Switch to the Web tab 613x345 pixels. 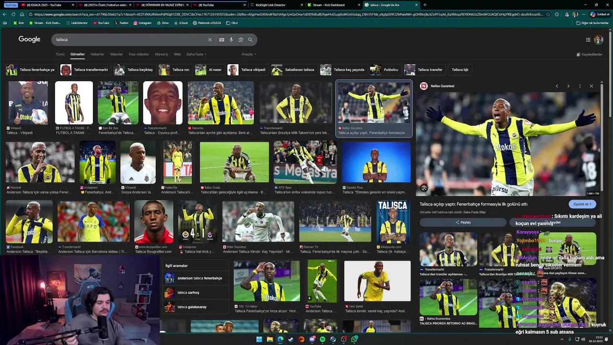coord(177,54)
